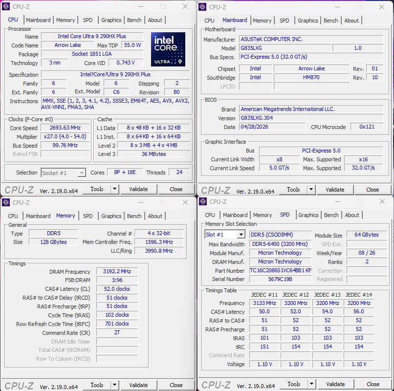
Task: Switch to the About tab in the SPD window
Action: tap(352, 215)
